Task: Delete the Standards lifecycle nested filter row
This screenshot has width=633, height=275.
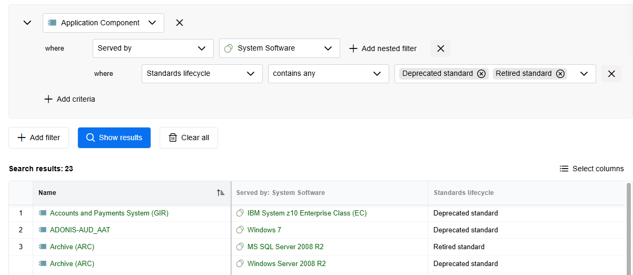Action: (x=611, y=74)
